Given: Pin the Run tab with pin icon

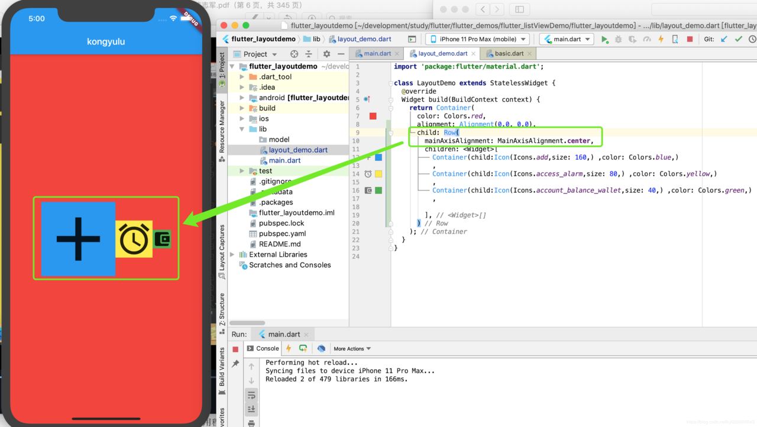Looking at the screenshot, I should click(235, 364).
